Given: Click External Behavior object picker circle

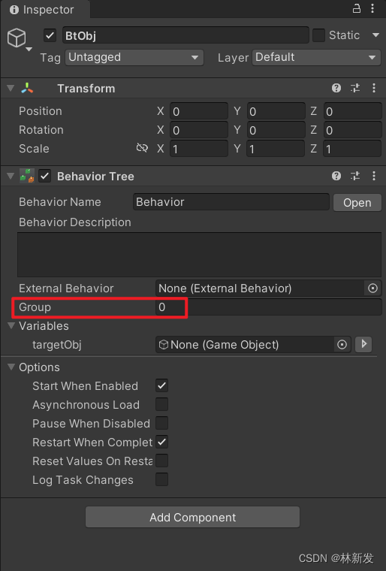Looking at the screenshot, I should 372,288.
